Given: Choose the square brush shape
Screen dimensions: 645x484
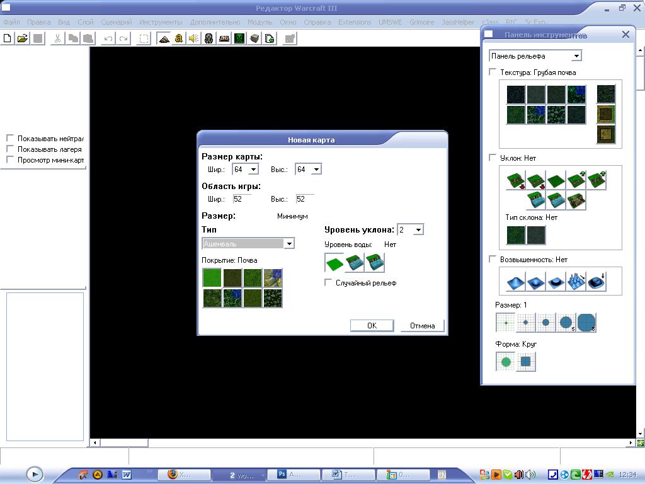Looking at the screenshot, I should pyautogui.click(x=526, y=362).
